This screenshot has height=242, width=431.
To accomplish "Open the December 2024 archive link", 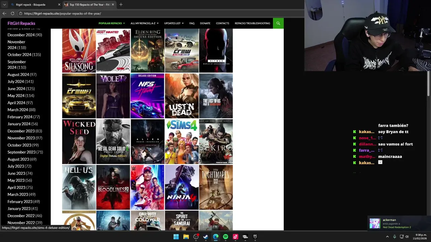I will (21, 35).
